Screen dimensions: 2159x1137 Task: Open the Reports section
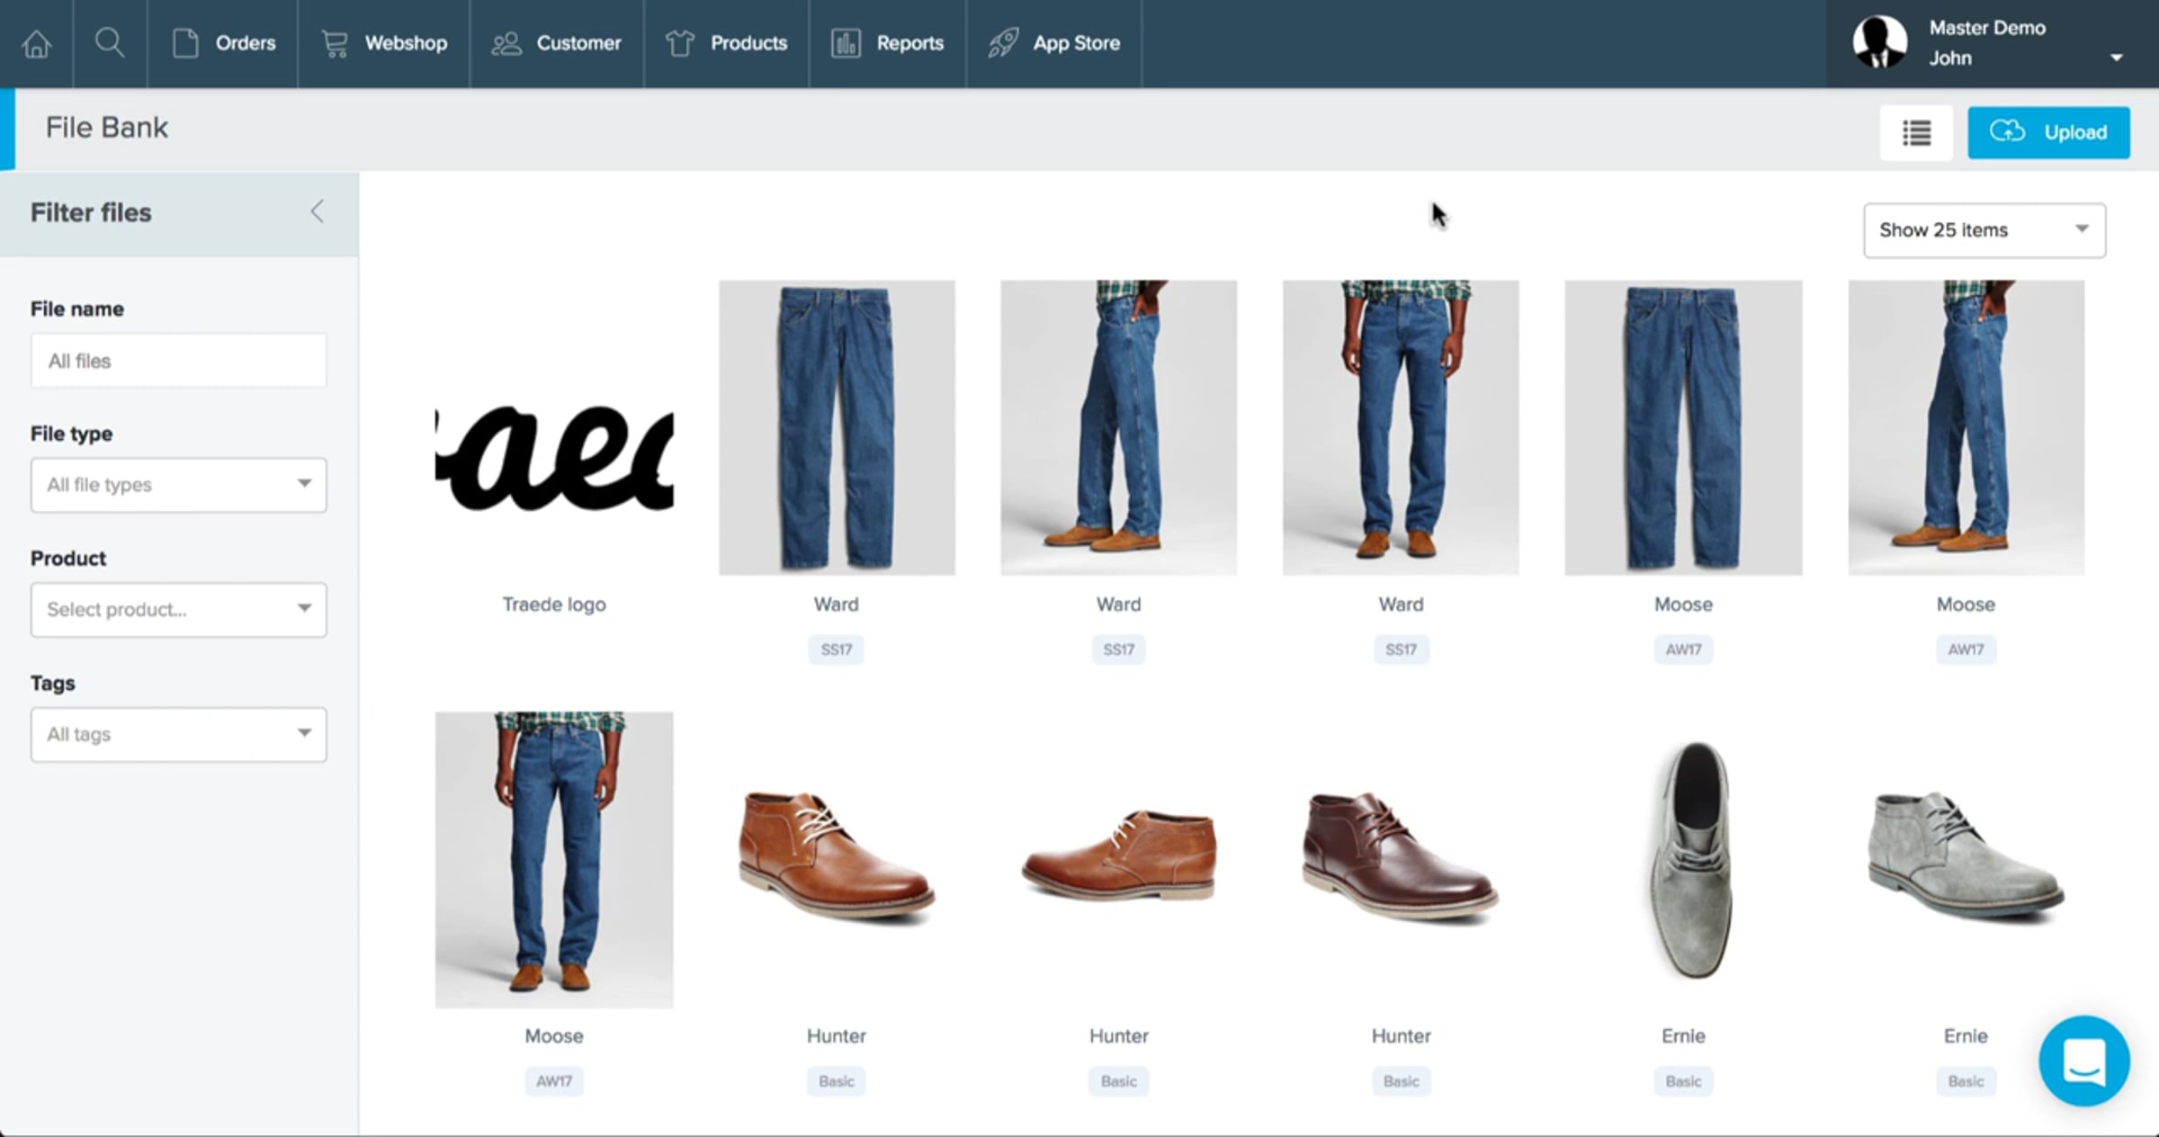click(x=888, y=43)
